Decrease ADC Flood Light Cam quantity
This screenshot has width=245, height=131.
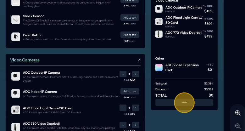tap(123, 108)
